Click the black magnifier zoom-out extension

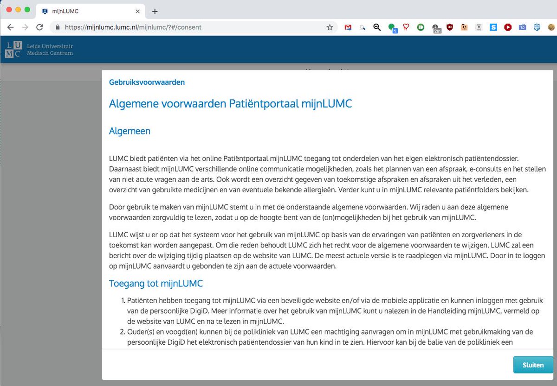tap(377, 27)
